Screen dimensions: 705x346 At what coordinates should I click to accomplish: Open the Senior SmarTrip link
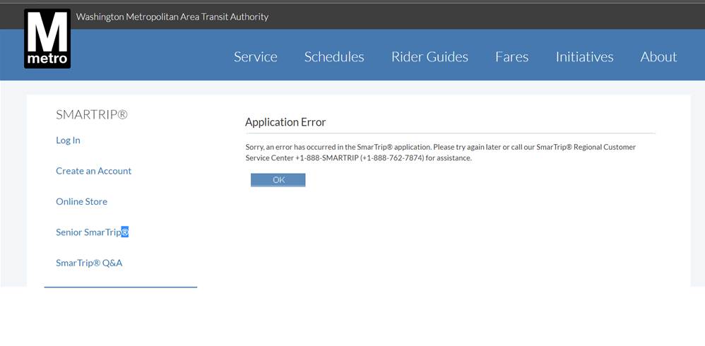88,232
